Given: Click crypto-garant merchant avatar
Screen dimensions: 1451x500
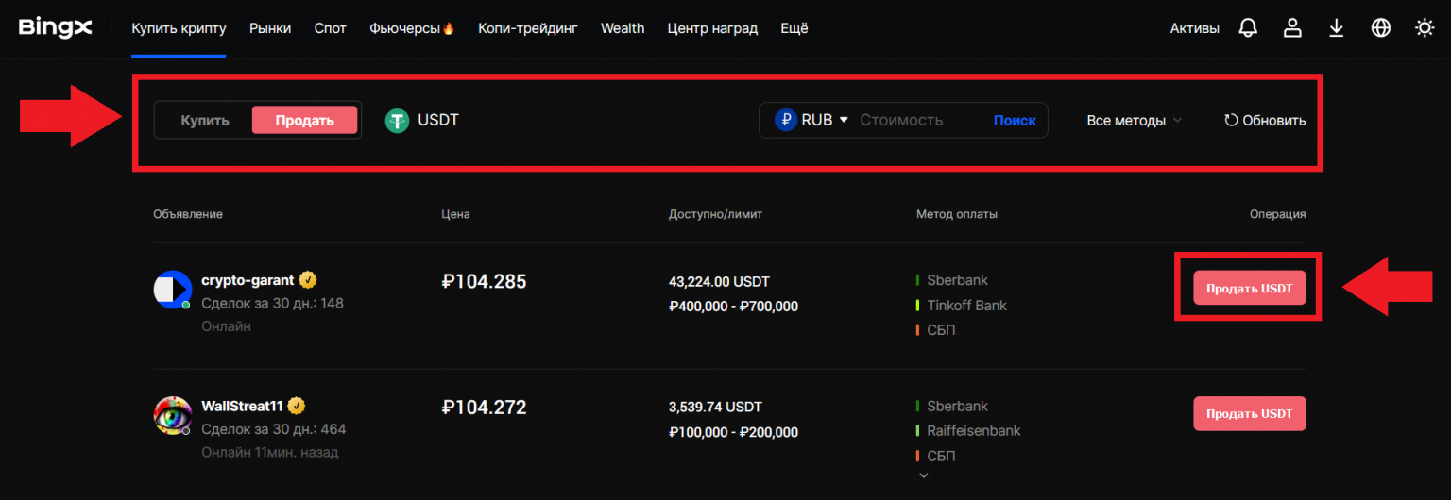Looking at the screenshot, I should (173, 290).
